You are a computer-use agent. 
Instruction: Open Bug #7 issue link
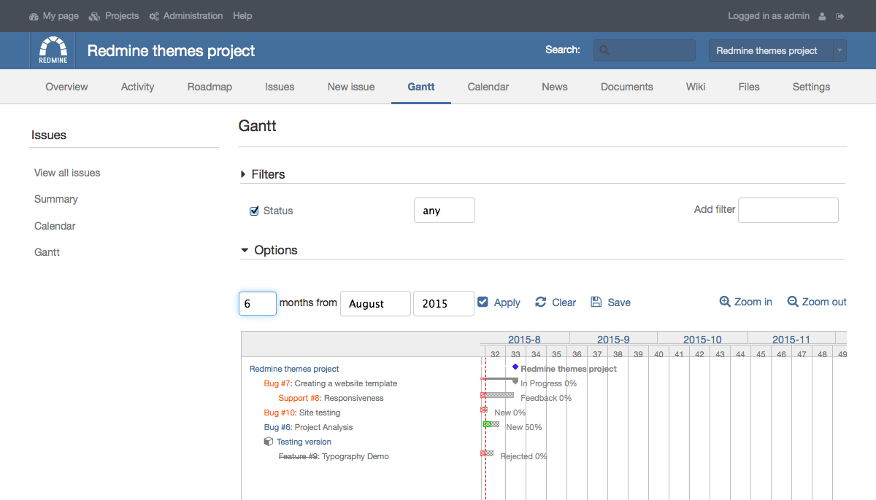[x=277, y=383]
